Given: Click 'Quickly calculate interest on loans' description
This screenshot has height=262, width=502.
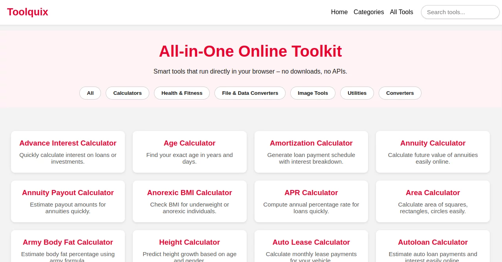Looking at the screenshot, I should tap(68, 158).
